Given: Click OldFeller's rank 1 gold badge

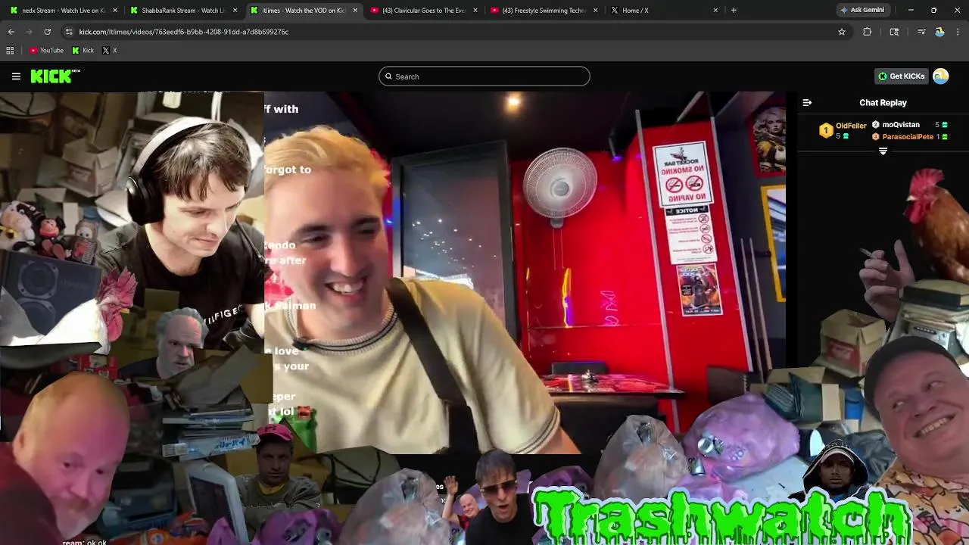Looking at the screenshot, I should 826,131.
